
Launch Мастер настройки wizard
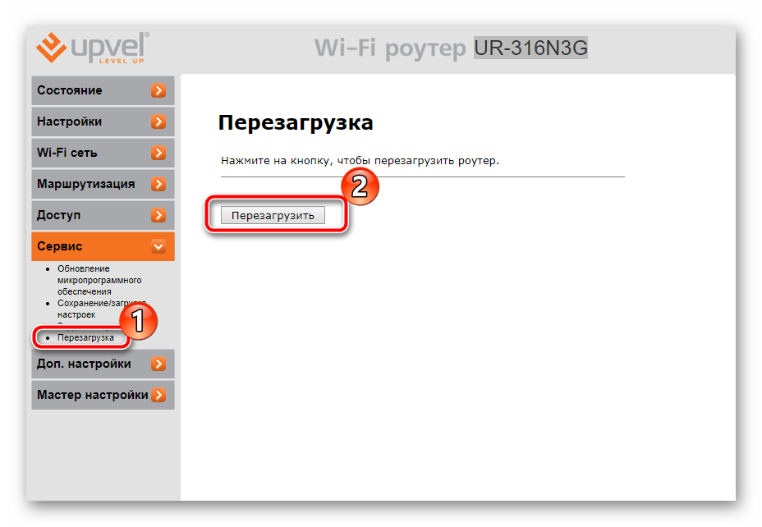[x=103, y=395]
